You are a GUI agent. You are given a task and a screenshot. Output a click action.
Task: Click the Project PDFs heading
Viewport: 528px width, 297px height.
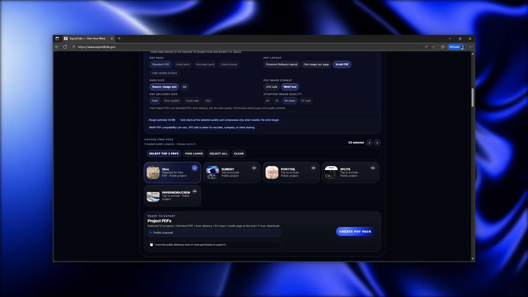point(159,221)
